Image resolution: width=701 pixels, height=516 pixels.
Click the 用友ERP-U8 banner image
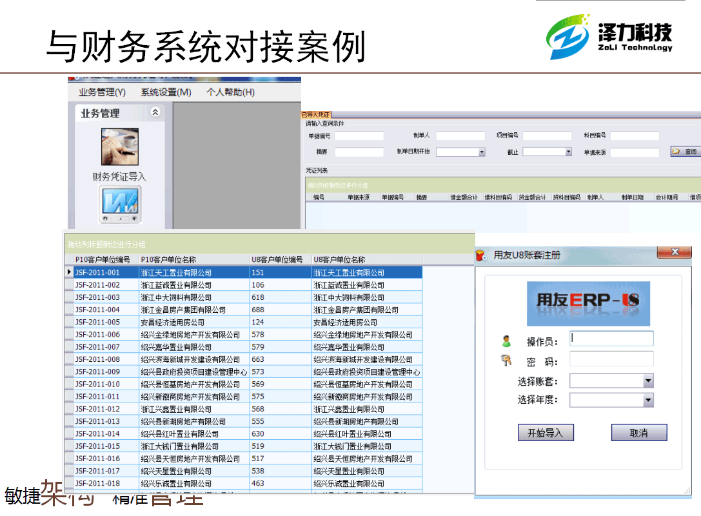(x=588, y=304)
